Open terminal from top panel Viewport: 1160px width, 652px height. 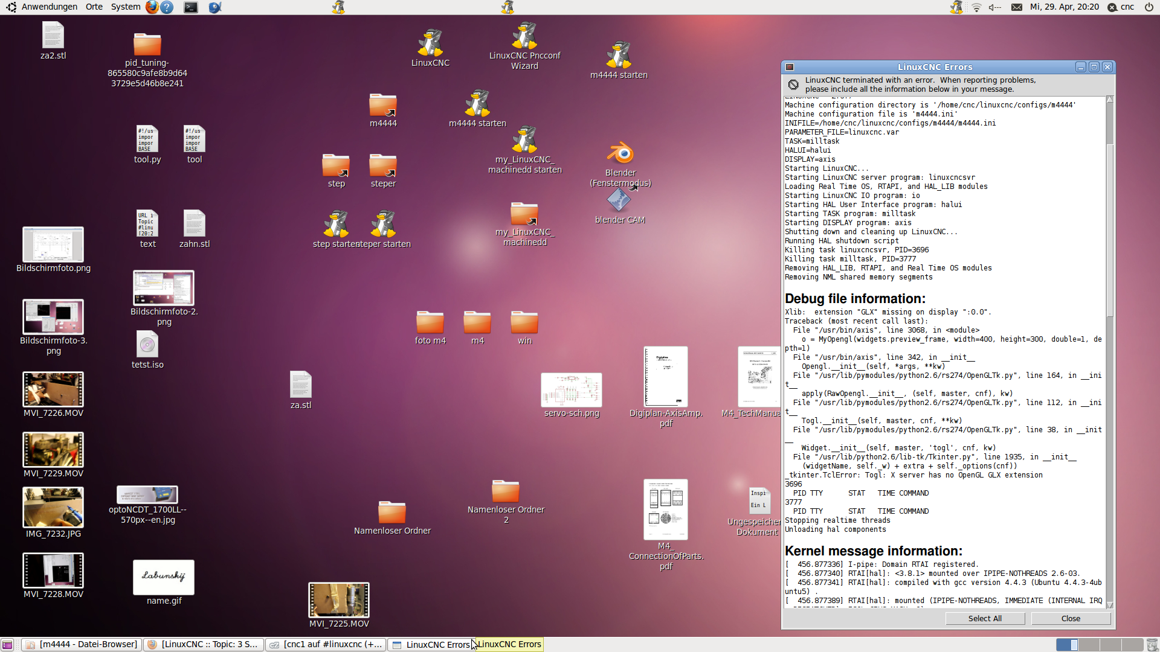(191, 7)
